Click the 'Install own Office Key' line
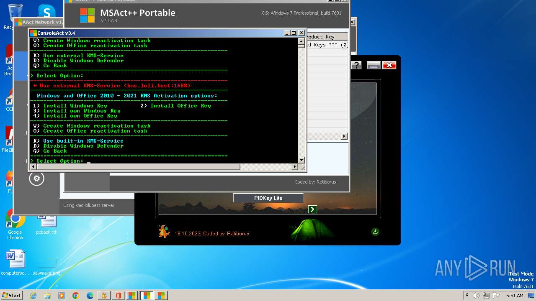Viewport: 536px width, 301px height. coord(75,116)
